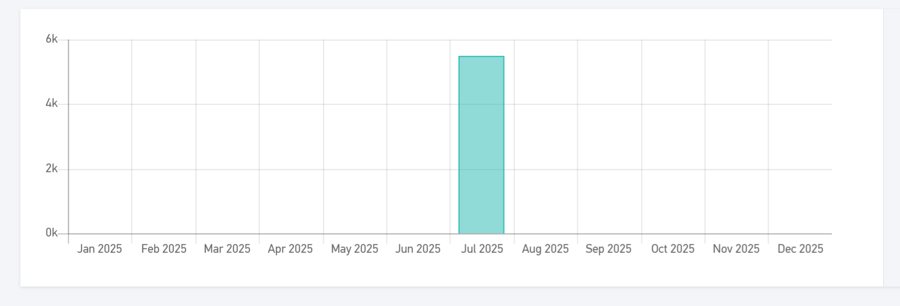Select the 4k y-axis label

click(x=52, y=104)
